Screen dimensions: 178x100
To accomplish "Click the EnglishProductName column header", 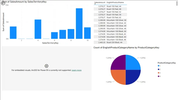I will coord(115,2).
